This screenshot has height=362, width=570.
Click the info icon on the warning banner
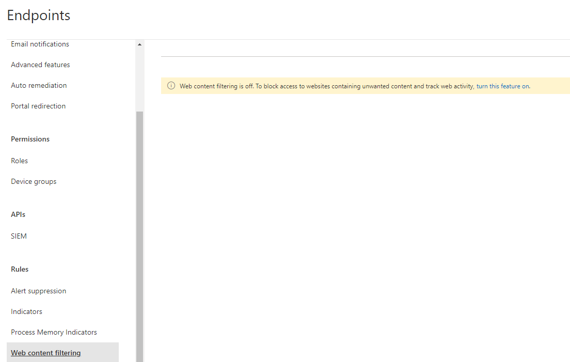click(171, 86)
